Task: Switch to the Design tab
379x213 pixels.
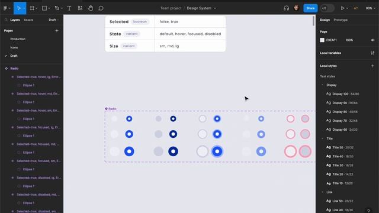Action: 325,20
